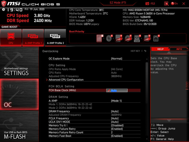Viewport: 189px width, 142px height.
Task: Click the CPU Ratio Auto row
Action: [x=94, y=73]
